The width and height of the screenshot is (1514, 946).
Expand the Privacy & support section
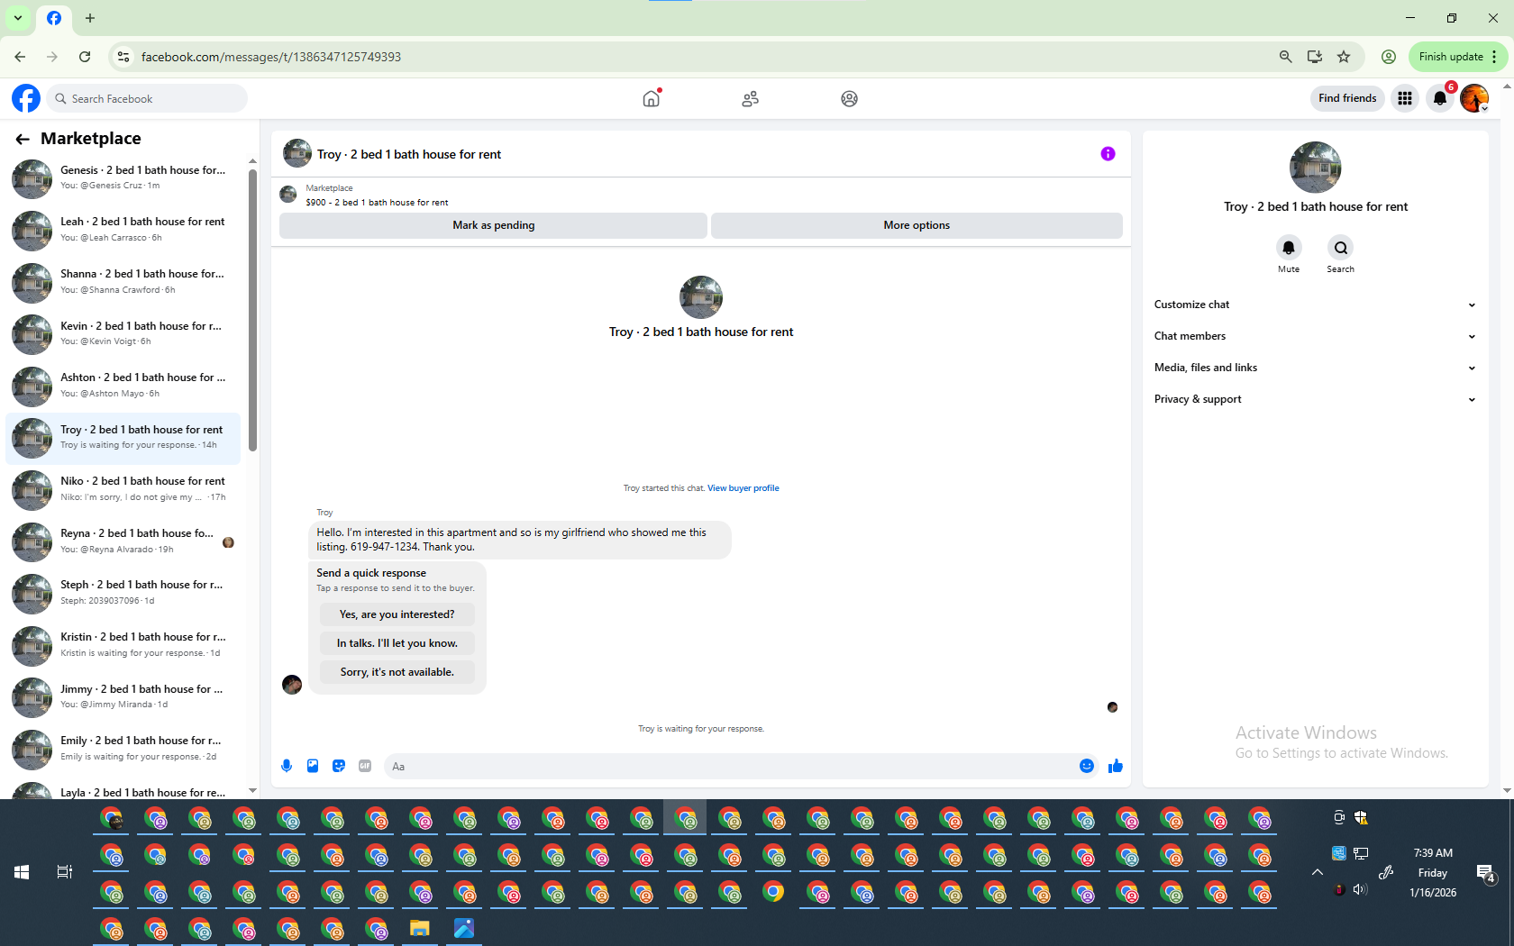pyautogui.click(x=1315, y=399)
